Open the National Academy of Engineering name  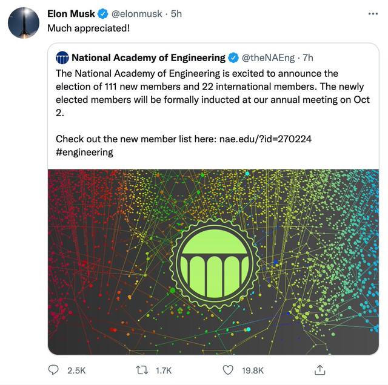[149, 58]
